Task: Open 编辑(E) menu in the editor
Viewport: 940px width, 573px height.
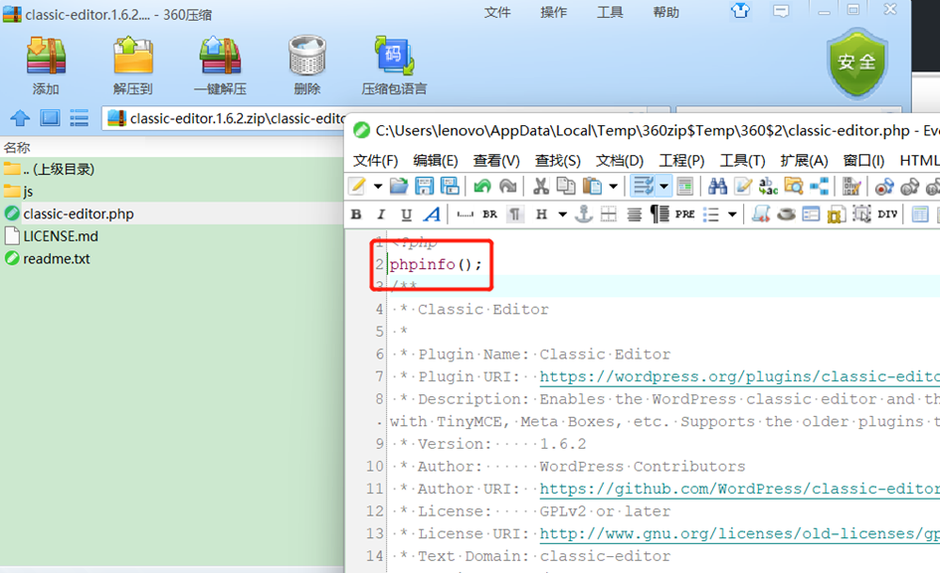Action: pyautogui.click(x=436, y=161)
